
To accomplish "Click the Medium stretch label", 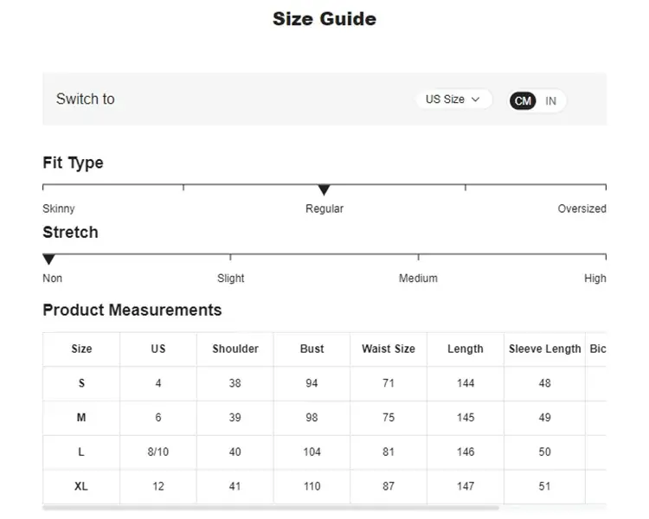I will [418, 279].
